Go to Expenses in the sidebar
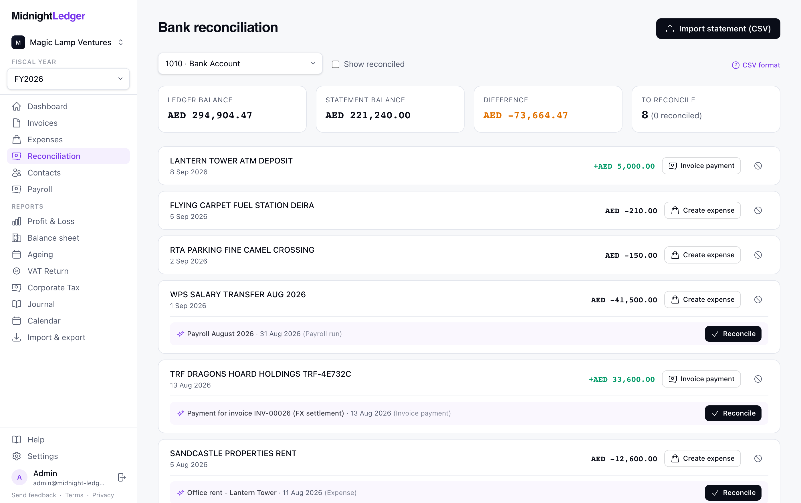The image size is (801, 503). pos(68,139)
